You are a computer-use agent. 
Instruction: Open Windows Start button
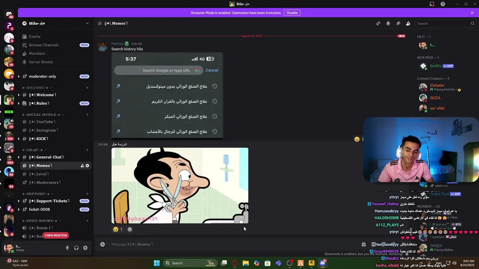click(157, 263)
